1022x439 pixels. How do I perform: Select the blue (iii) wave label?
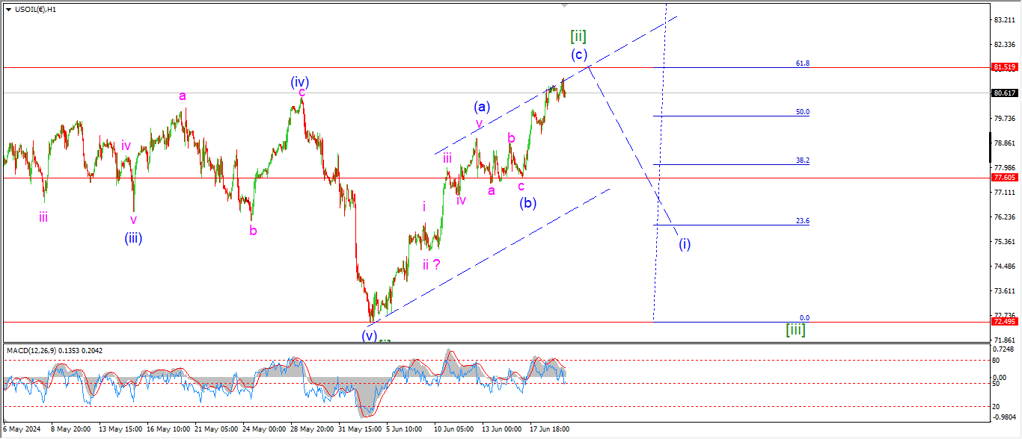133,238
